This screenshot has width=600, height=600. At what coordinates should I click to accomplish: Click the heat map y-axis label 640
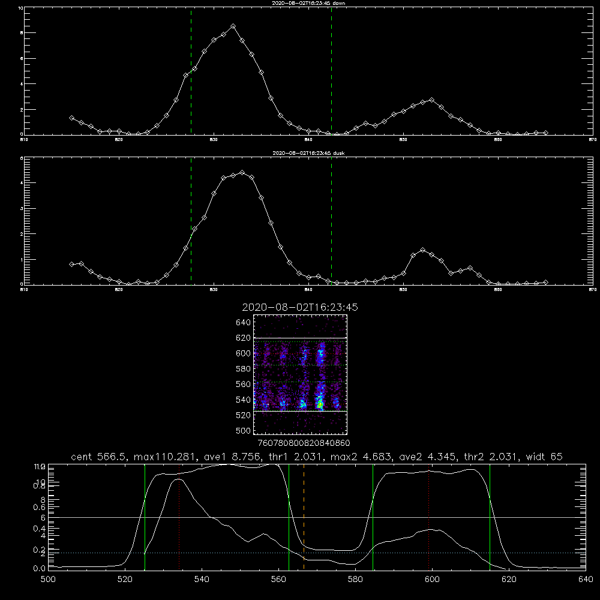[x=243, y=322]
